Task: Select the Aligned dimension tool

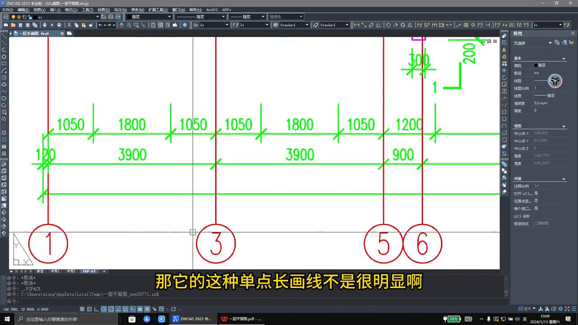Action: pos(364,25)
